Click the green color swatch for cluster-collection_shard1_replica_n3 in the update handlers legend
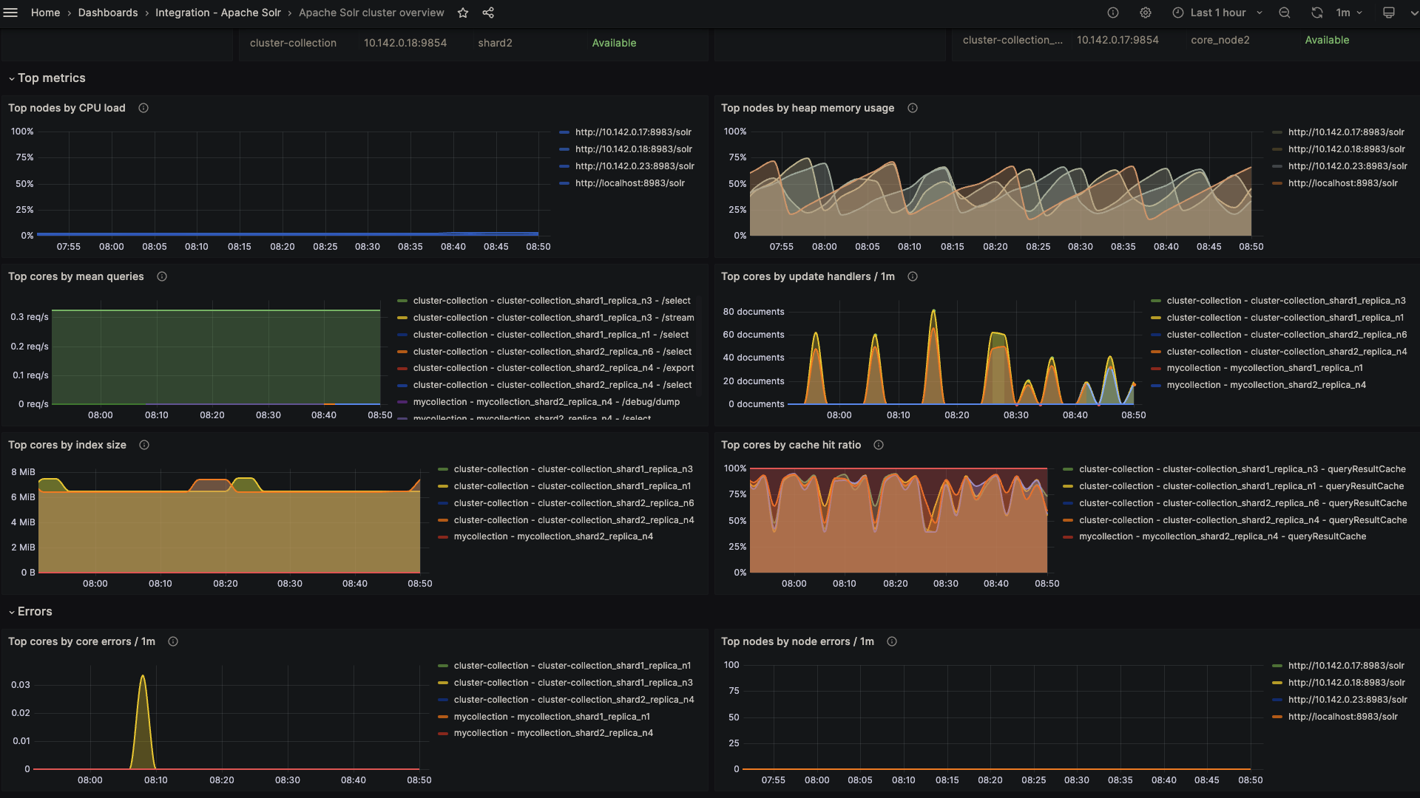This screenshot has height=798, width=1420. pos(1156,301)
